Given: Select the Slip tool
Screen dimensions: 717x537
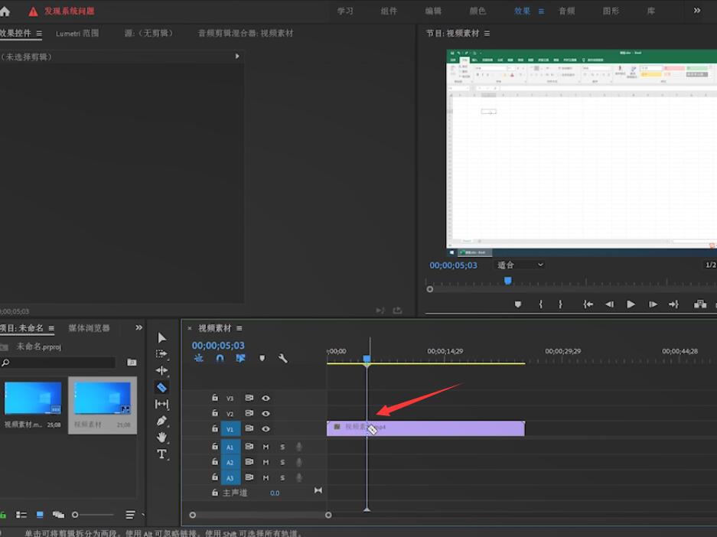Looking at the screenshot, I should pyautogui.click(x=161, y=404).
